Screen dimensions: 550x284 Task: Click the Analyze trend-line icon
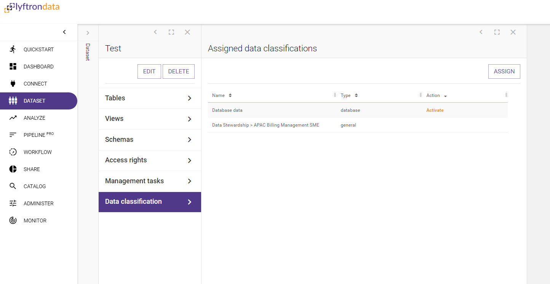tap(13, 118)
